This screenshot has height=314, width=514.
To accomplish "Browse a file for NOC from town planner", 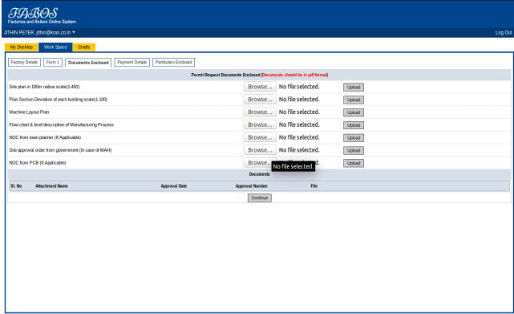I will click(260, 137).
